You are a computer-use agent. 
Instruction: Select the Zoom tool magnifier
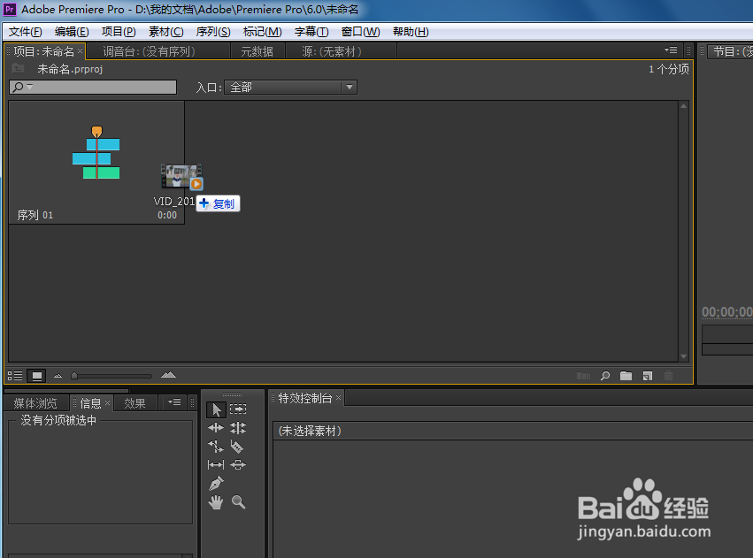[x=238, y=502]
